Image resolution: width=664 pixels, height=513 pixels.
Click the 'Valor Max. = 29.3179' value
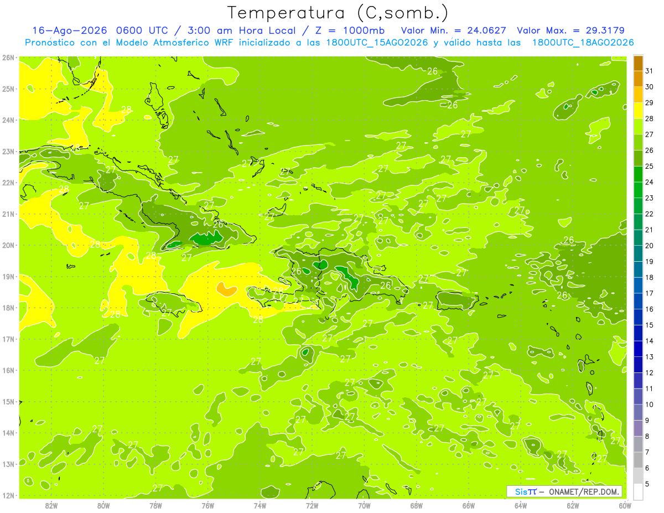point(570,30)
